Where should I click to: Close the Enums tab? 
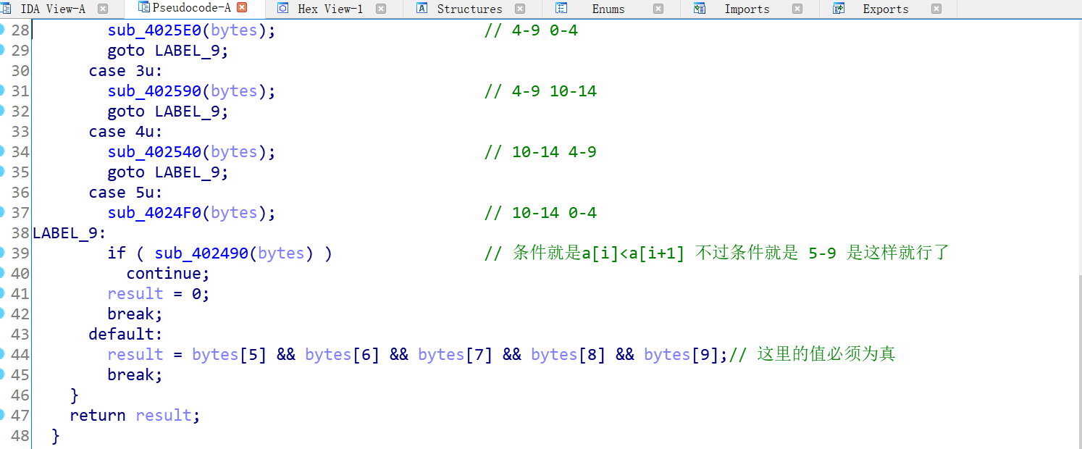(658, 9)
